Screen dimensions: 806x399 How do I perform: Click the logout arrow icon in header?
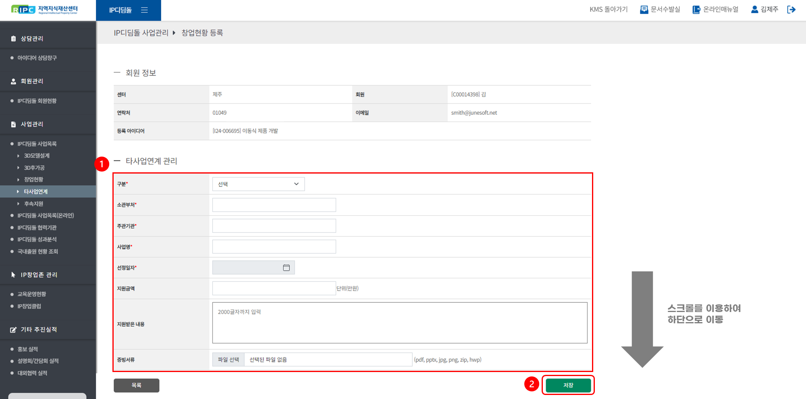pos(791,9)
